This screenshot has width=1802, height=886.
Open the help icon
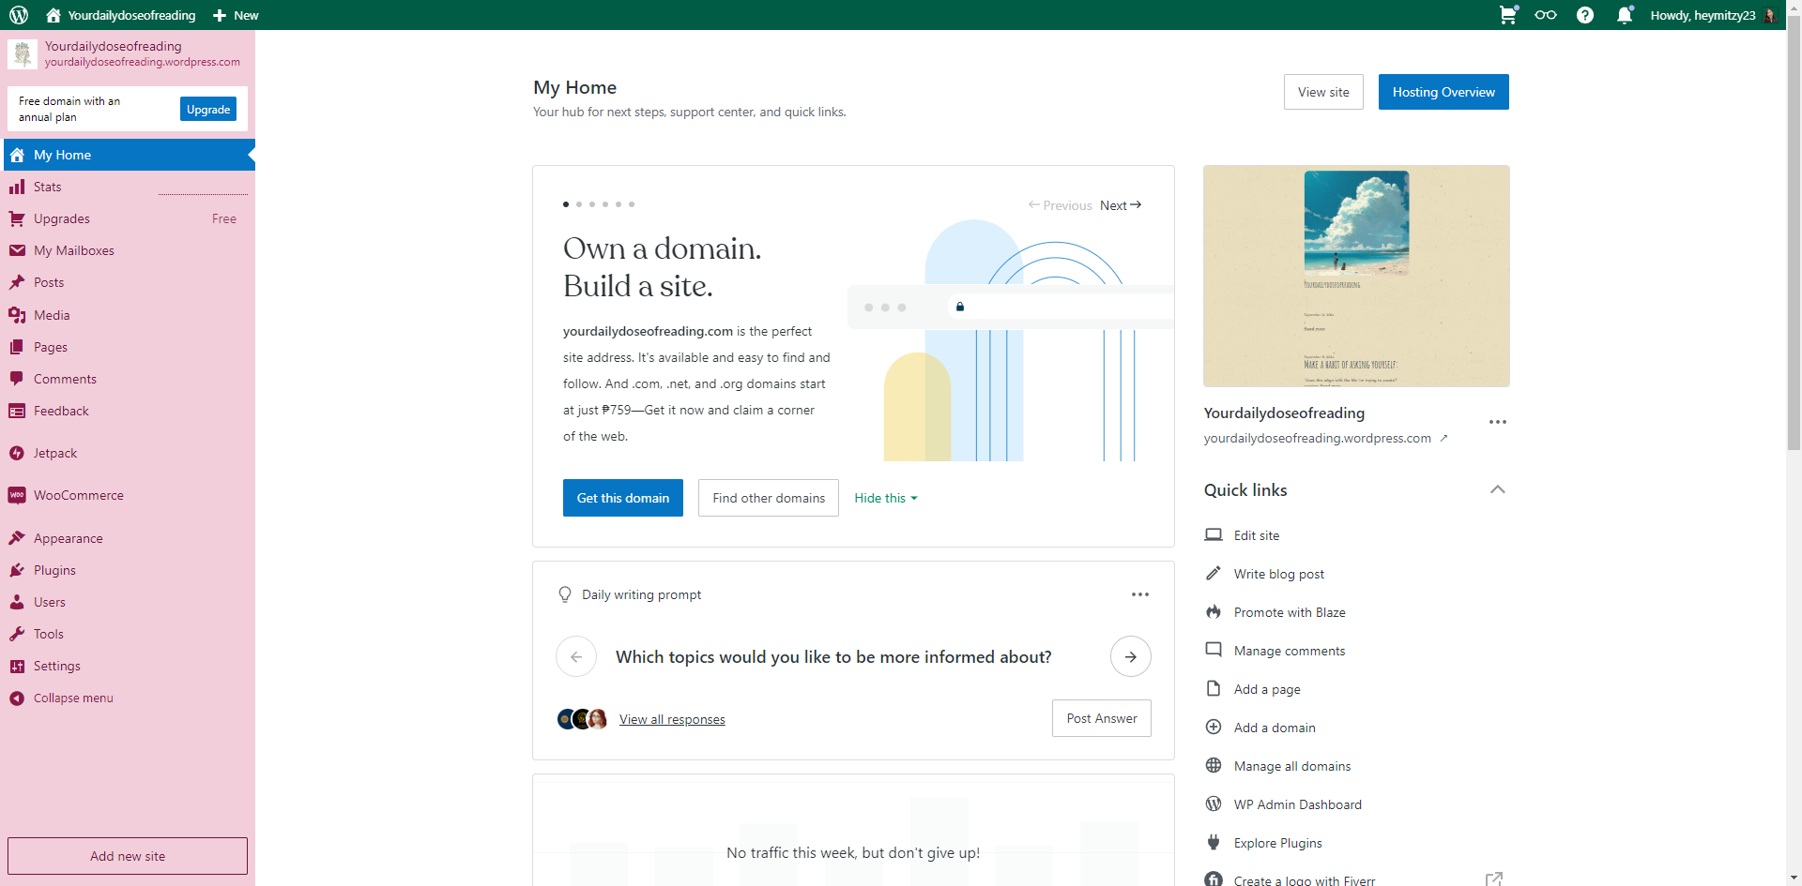pos(1584,15)
